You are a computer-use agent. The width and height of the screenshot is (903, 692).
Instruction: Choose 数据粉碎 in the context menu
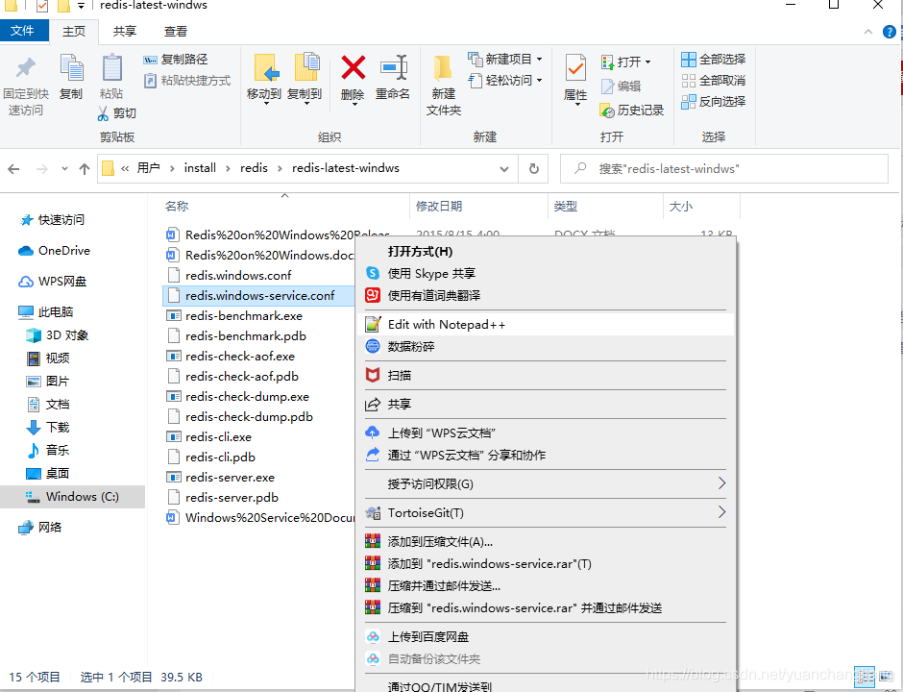tap(546, 346)
